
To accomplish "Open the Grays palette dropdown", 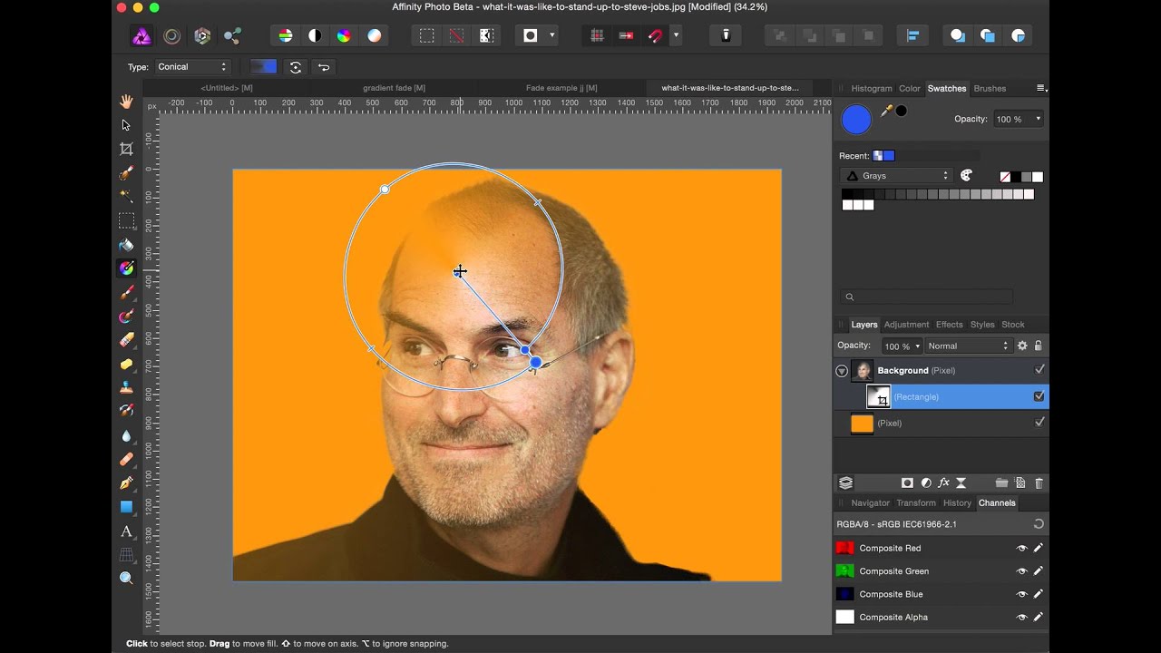I will (895, 176).
